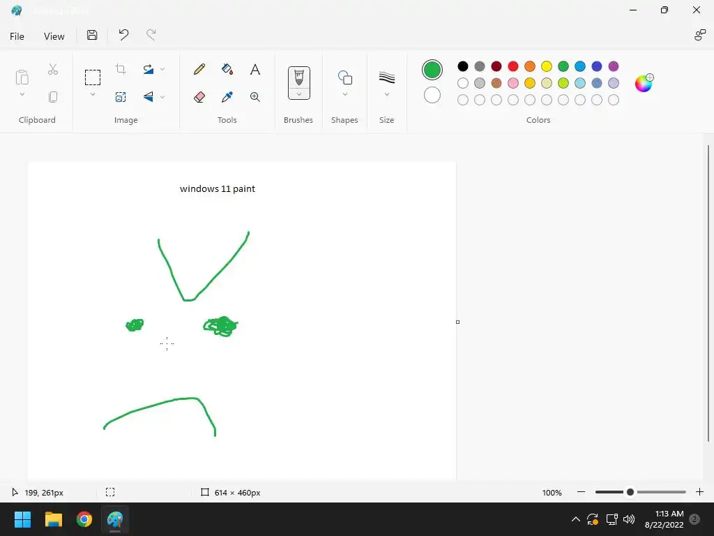The height and width of the screenshot is (536, 714).
Task: Expand the Shapes dropdown chevron
Action: click(x=344, y=94)
